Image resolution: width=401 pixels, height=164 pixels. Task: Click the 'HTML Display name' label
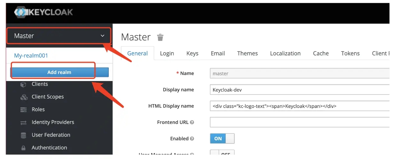(171, 106)
